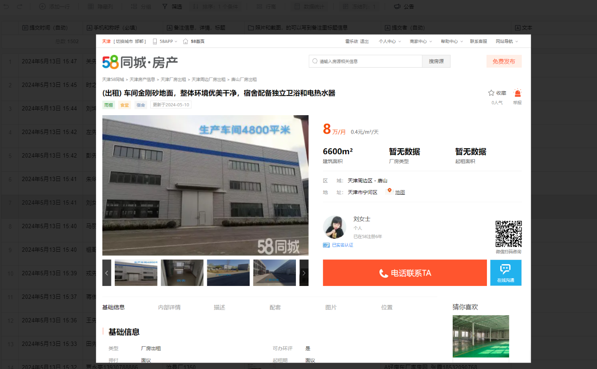Click the 收藏 star icon
The image size is (597, 369).
pyautogui.click(x=491, y=93)
